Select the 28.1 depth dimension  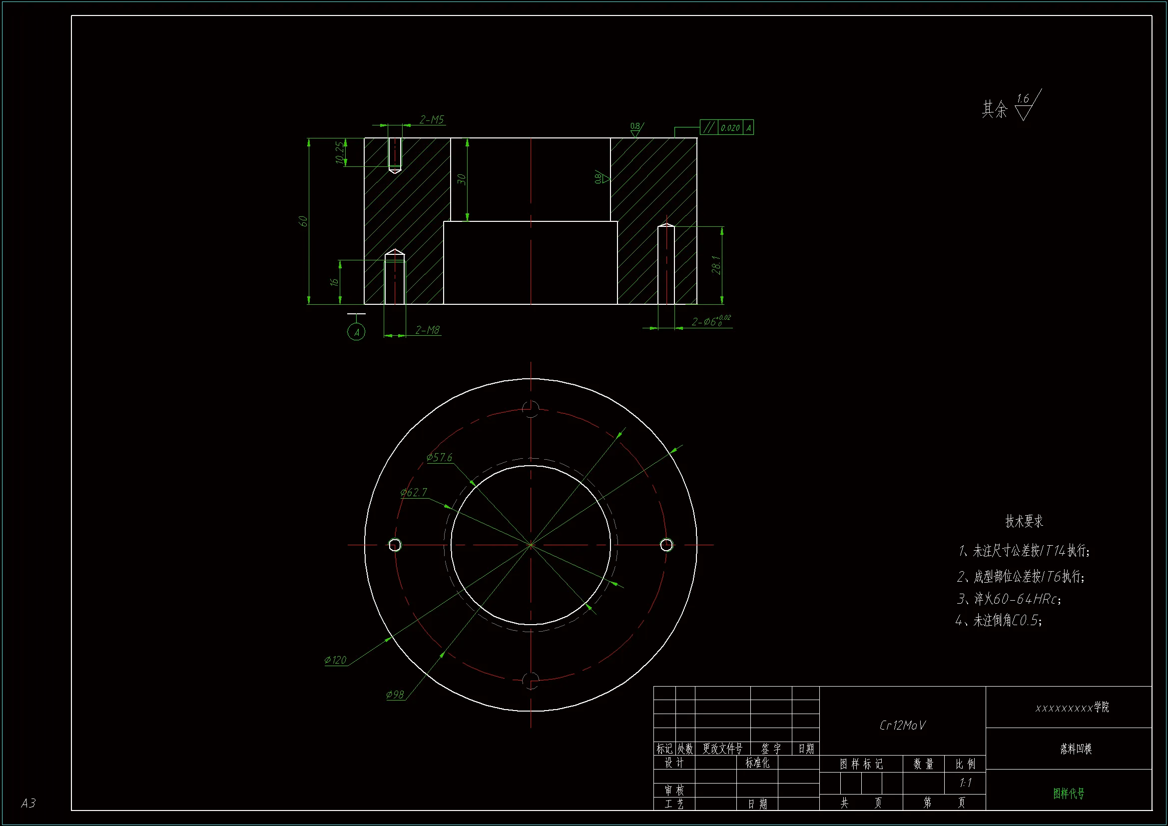coord(716,265)
